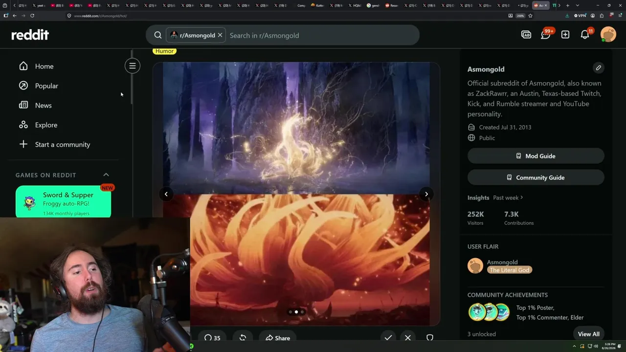The height and width of the screenshot is (352, 626).
Task: Toggle the browser VPN
Action: tap(580, 16)
